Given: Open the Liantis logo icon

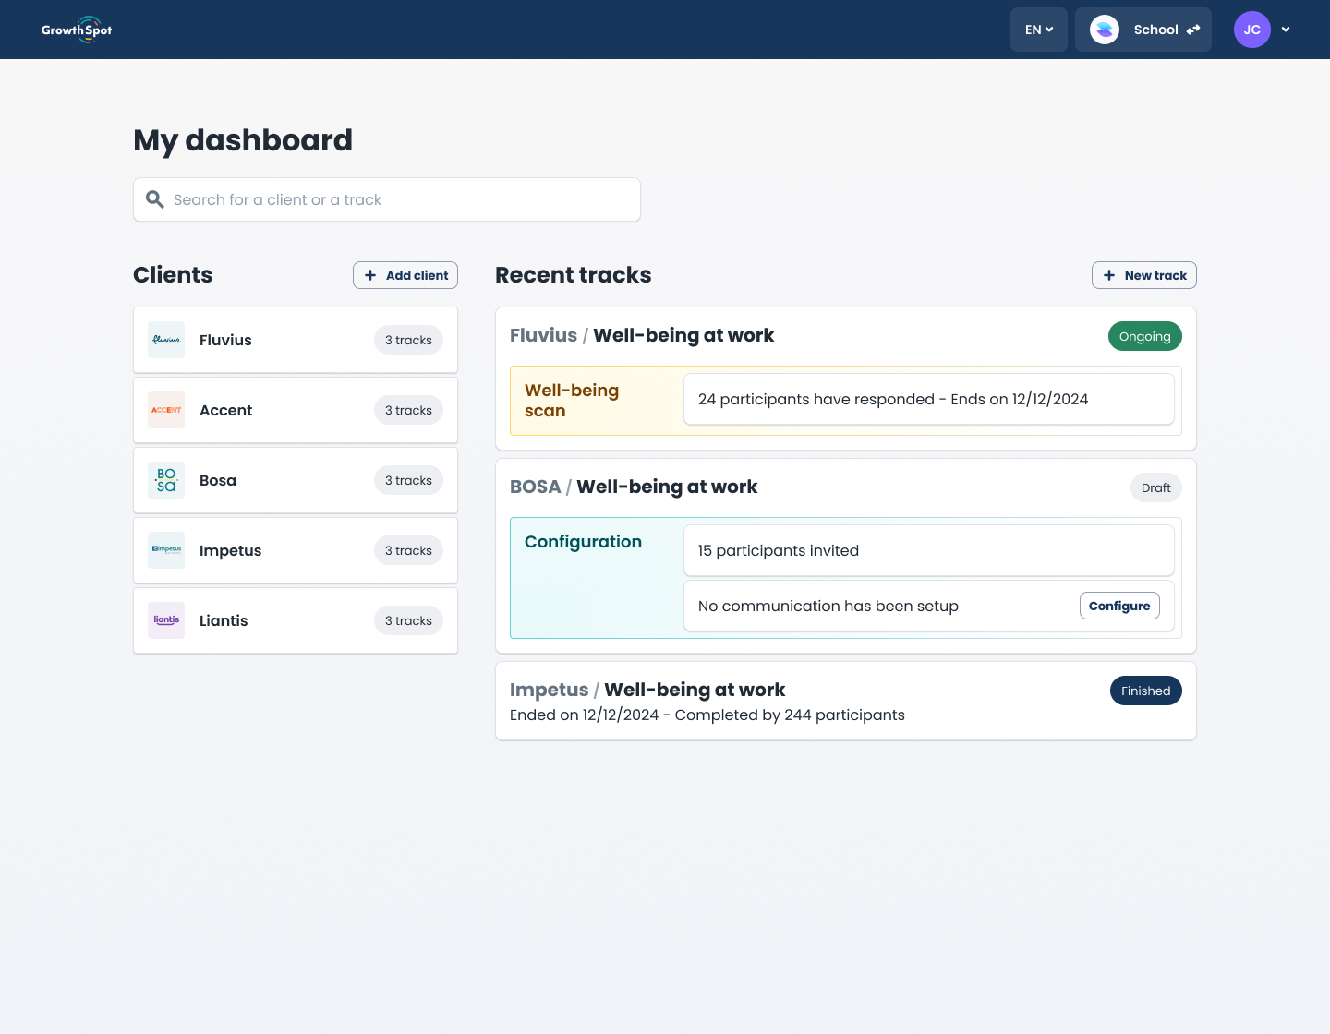Looking at the screenshot, I should pos(166,620).
